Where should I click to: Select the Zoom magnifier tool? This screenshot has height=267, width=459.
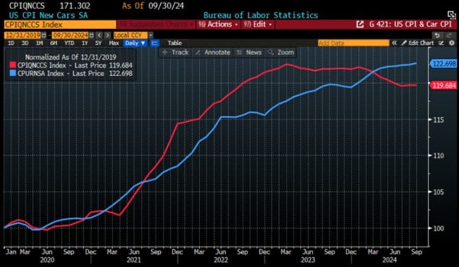click(281, 52)
